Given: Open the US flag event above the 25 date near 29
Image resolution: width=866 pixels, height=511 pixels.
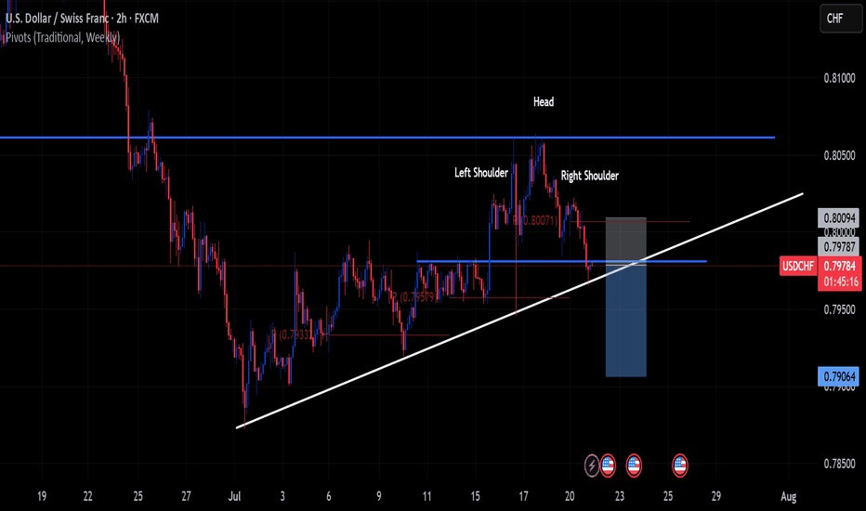Looking at the screenshot, I should click(680, 465).
